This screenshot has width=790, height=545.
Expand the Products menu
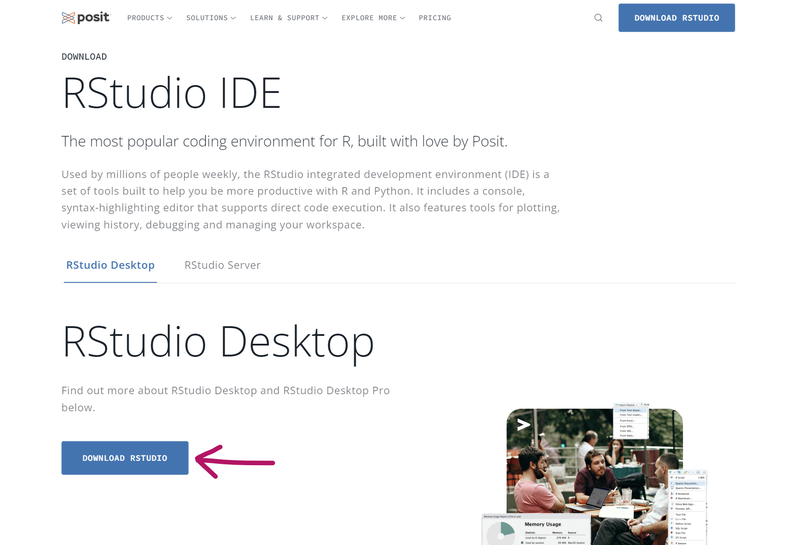click(x=150, y=18)
